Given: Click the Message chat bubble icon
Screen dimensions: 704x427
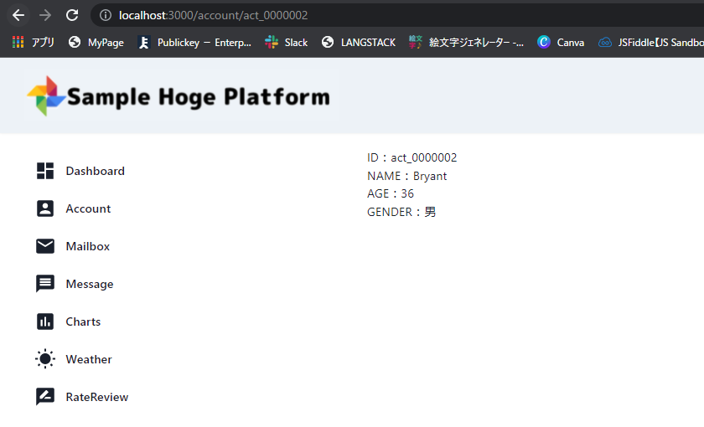Looking at the screenshot, I should pos(45,284).
